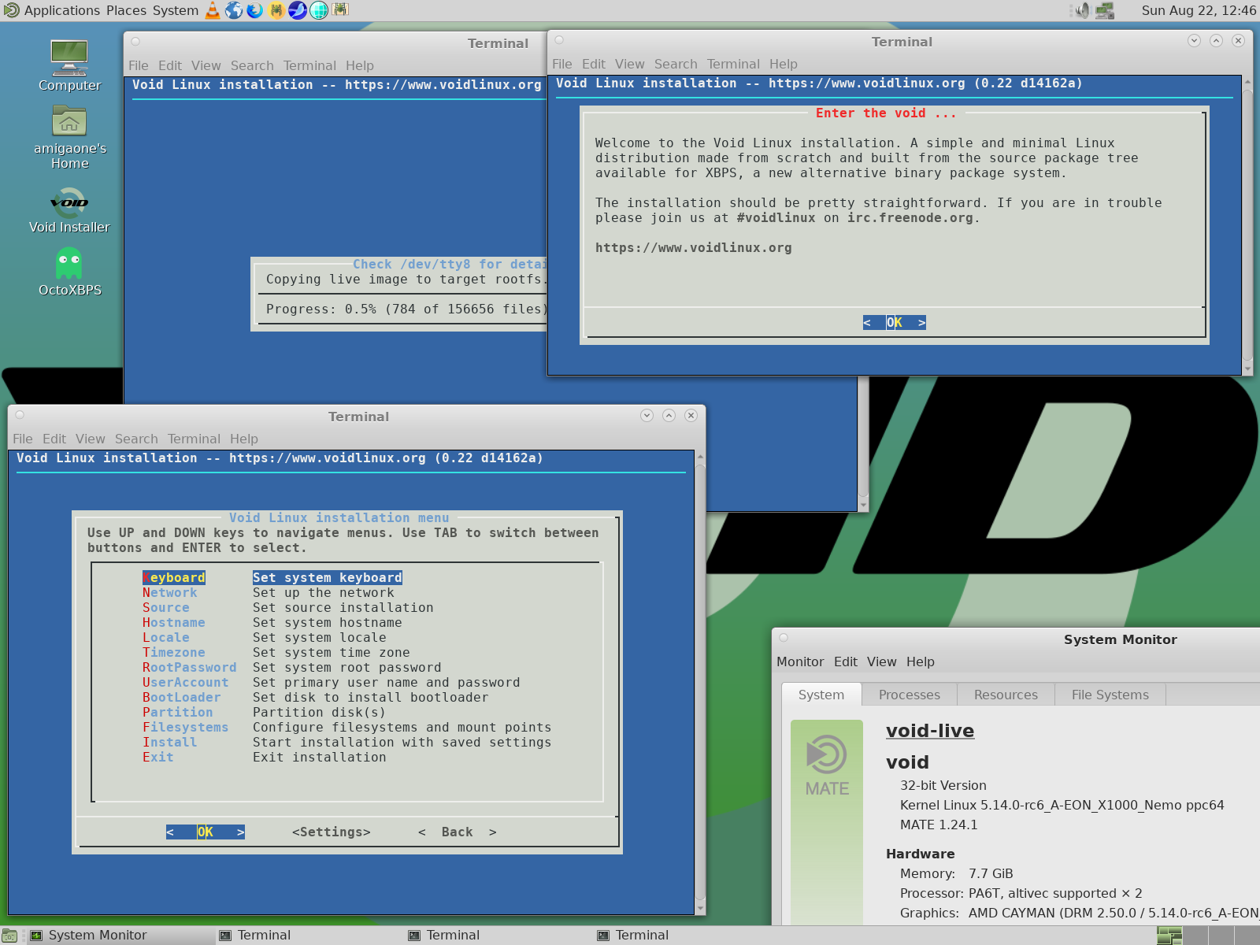Open Search menu in the welcome terminal

676,64
